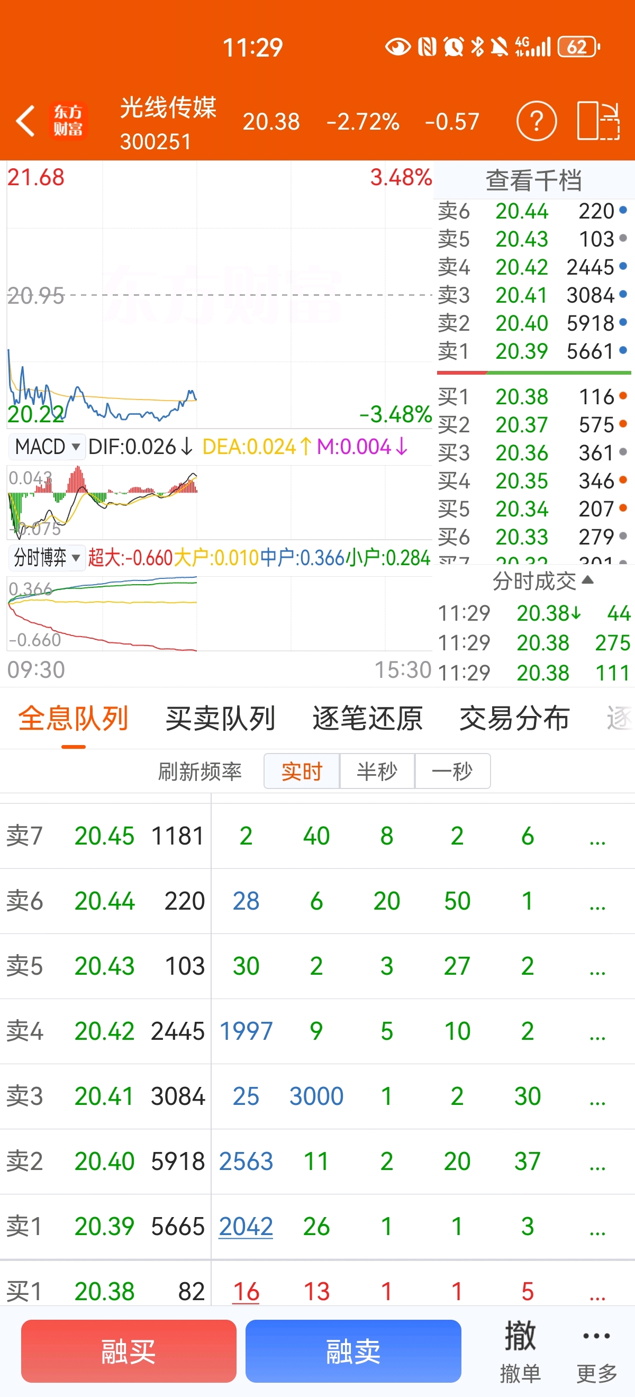Tap the 超大:-0.660 value label
This screenshot has width=635, height=1397.
[130, 558]
